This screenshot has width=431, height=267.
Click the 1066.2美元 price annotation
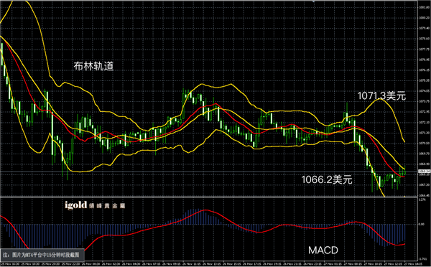pos(327,179)
